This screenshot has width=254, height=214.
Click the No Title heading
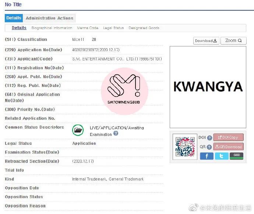(x=13, y=4)
